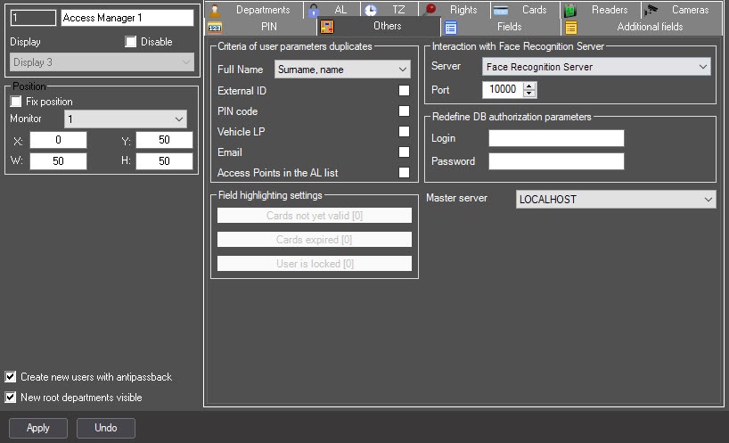The height and width of the screenshot is (443, 729).
Task: Click the object ID field
Action: [x=33, y=18]
